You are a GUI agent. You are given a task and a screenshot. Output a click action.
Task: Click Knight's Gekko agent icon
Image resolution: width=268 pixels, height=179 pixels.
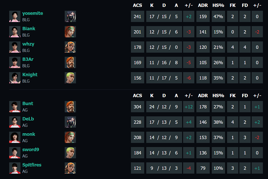70,78
